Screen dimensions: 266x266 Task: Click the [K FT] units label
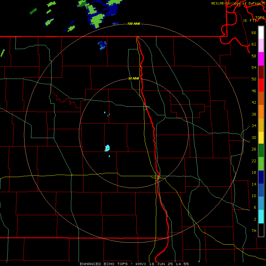pos(250,20)
